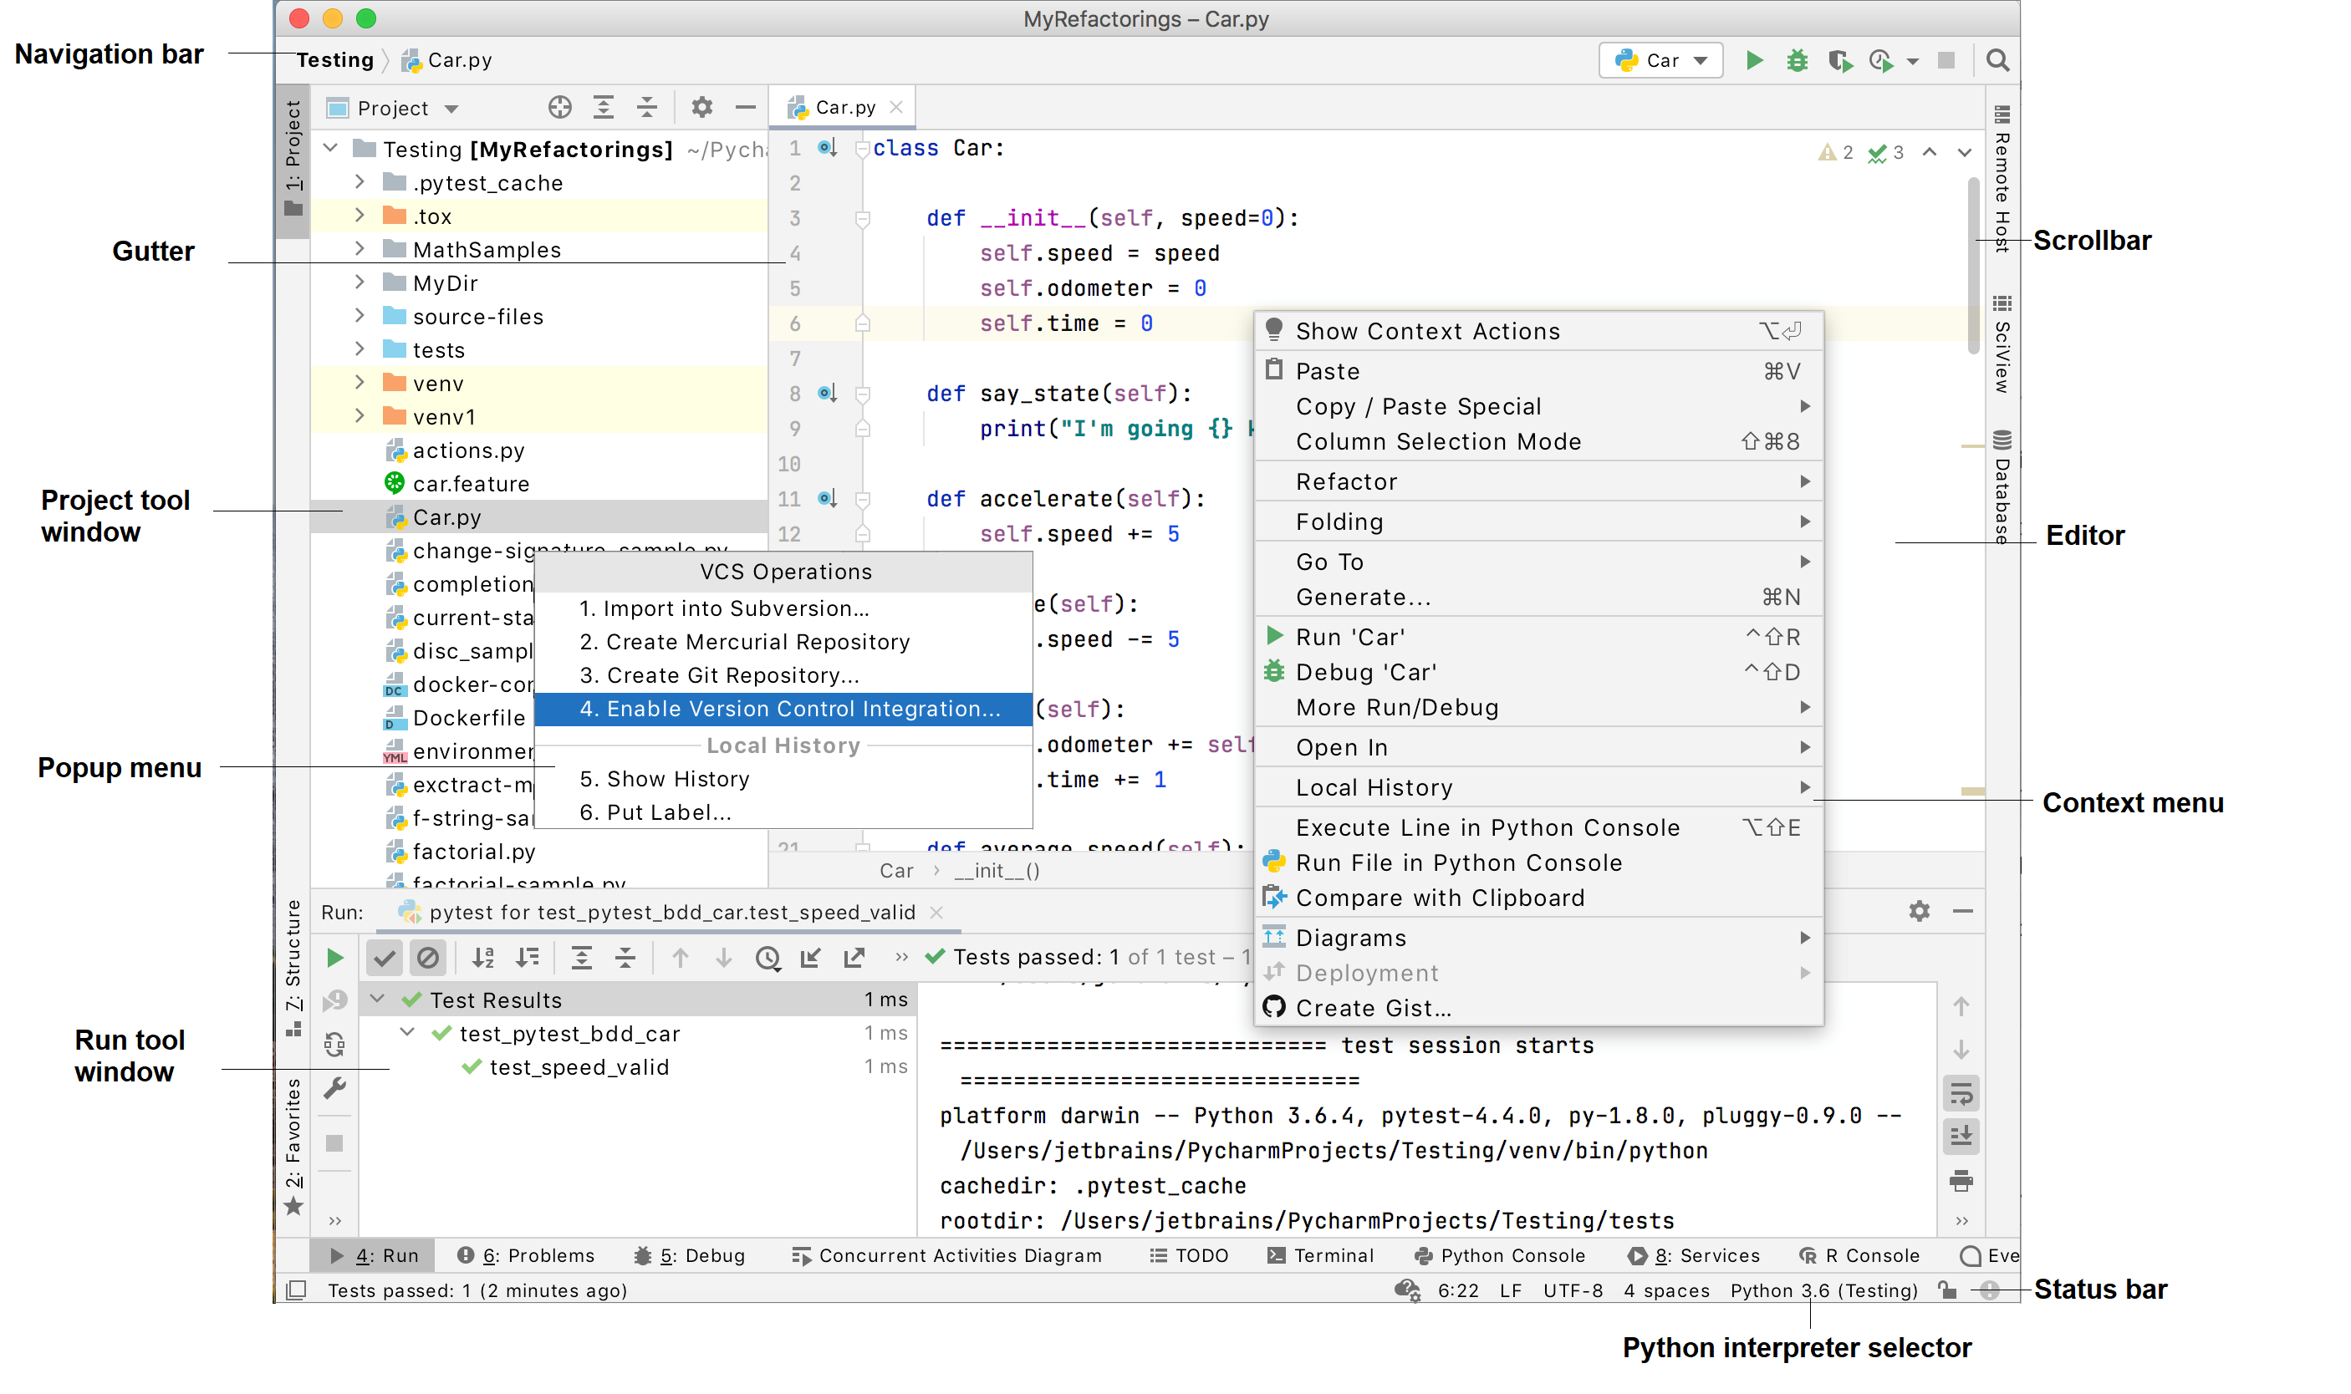Screen dimensions: 2351x1394
Task: Expand the MathSamples folder
Action: [359, 249]
